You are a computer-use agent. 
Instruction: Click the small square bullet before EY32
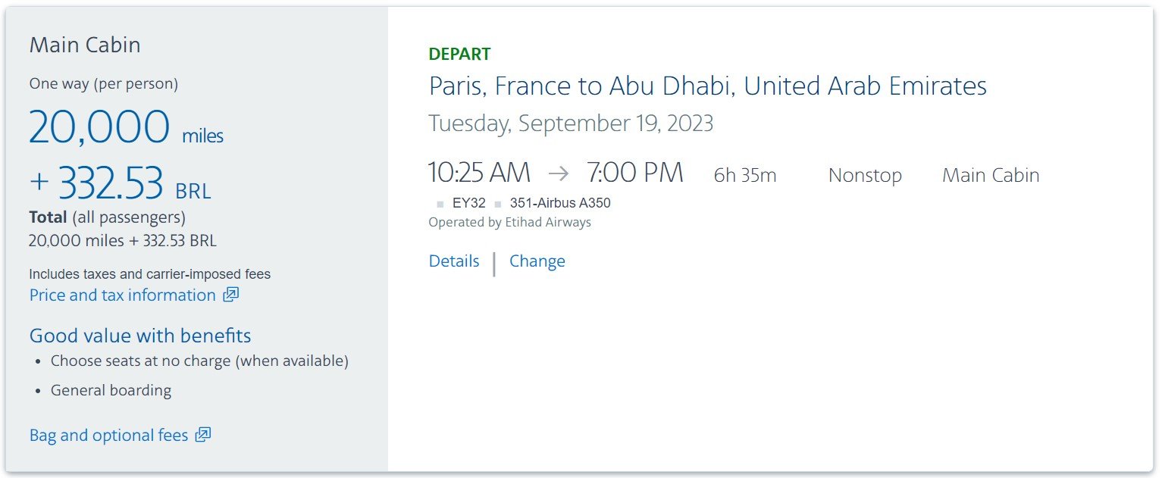(x=440, y=204)
